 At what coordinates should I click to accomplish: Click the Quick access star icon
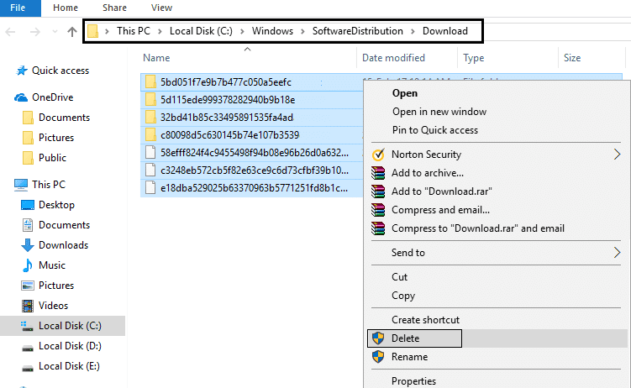(x=21, y=71)
